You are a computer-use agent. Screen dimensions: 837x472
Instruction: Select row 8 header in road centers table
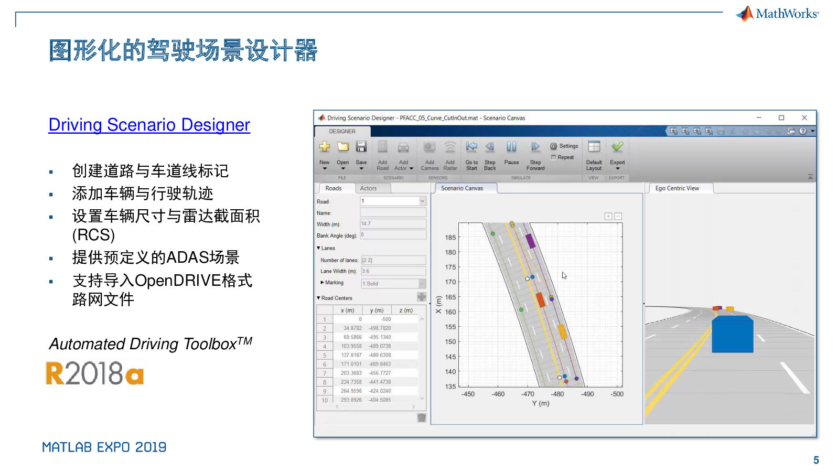point(325,382)
